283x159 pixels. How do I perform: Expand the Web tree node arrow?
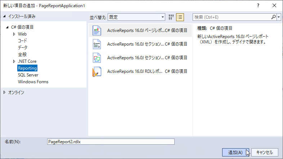[14, 34]
